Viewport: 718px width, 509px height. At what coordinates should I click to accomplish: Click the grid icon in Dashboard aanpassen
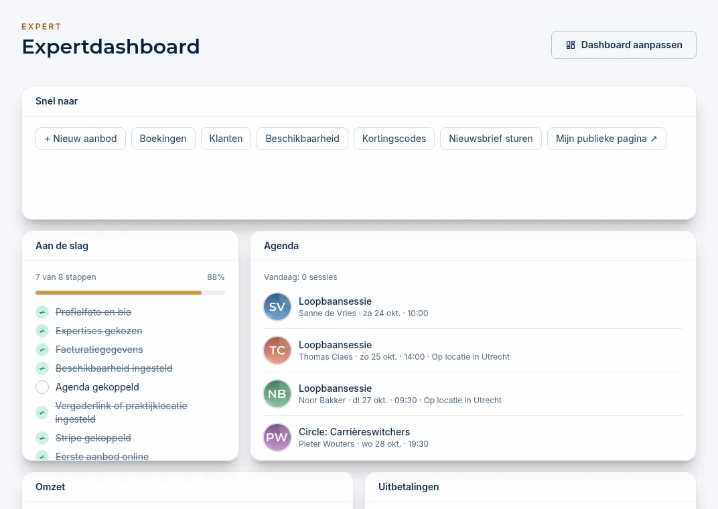571,45
